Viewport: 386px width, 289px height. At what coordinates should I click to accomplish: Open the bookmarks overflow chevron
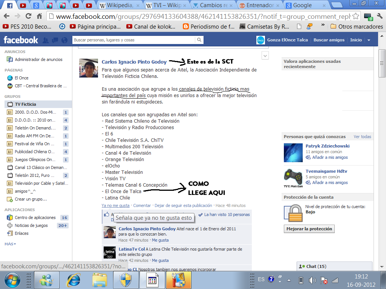pos(323,25)
